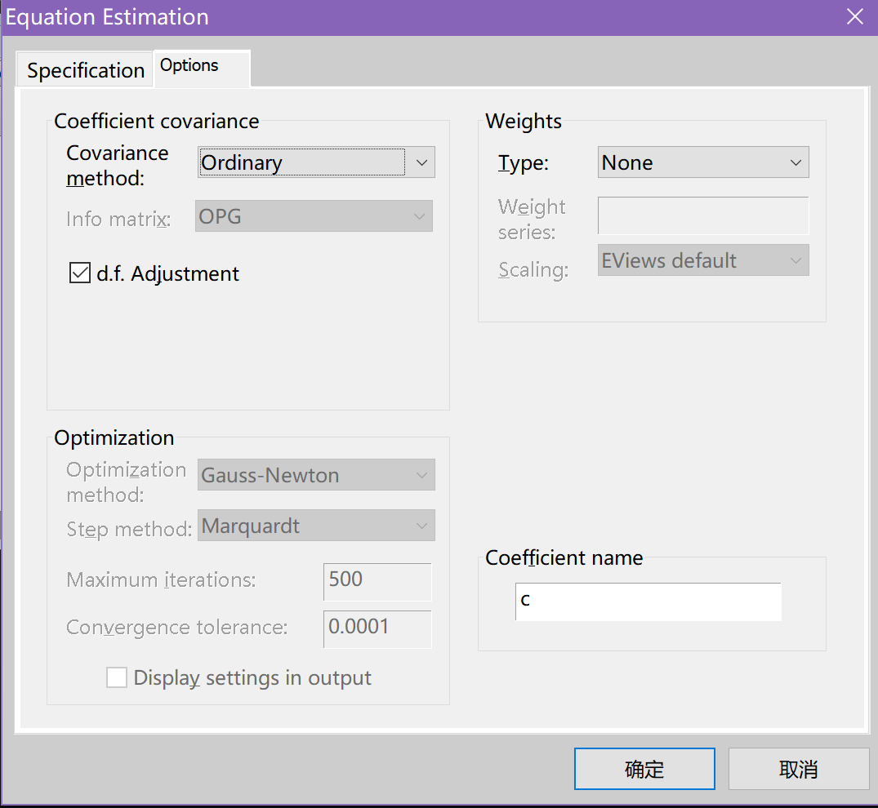
Task: Click the Convergence tolerance field
Action: (377, 628)
